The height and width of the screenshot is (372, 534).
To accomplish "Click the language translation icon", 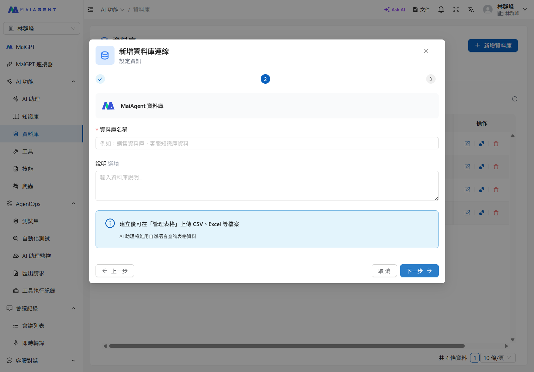I will coord(471,9).
